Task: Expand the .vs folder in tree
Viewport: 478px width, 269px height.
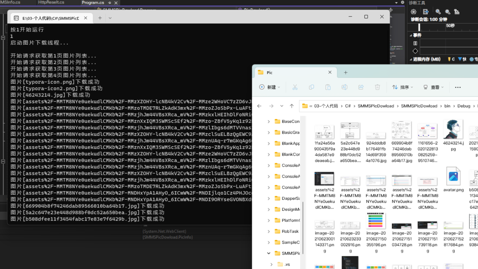Action: (271, 264)
